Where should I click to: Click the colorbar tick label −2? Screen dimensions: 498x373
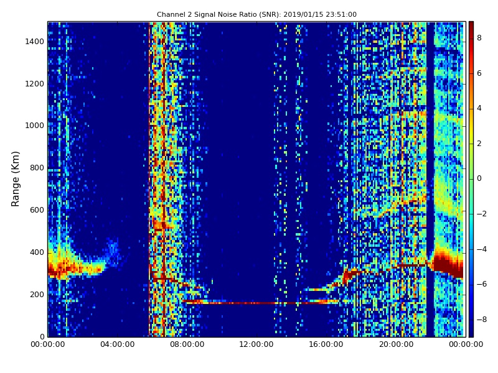(482, 214)
